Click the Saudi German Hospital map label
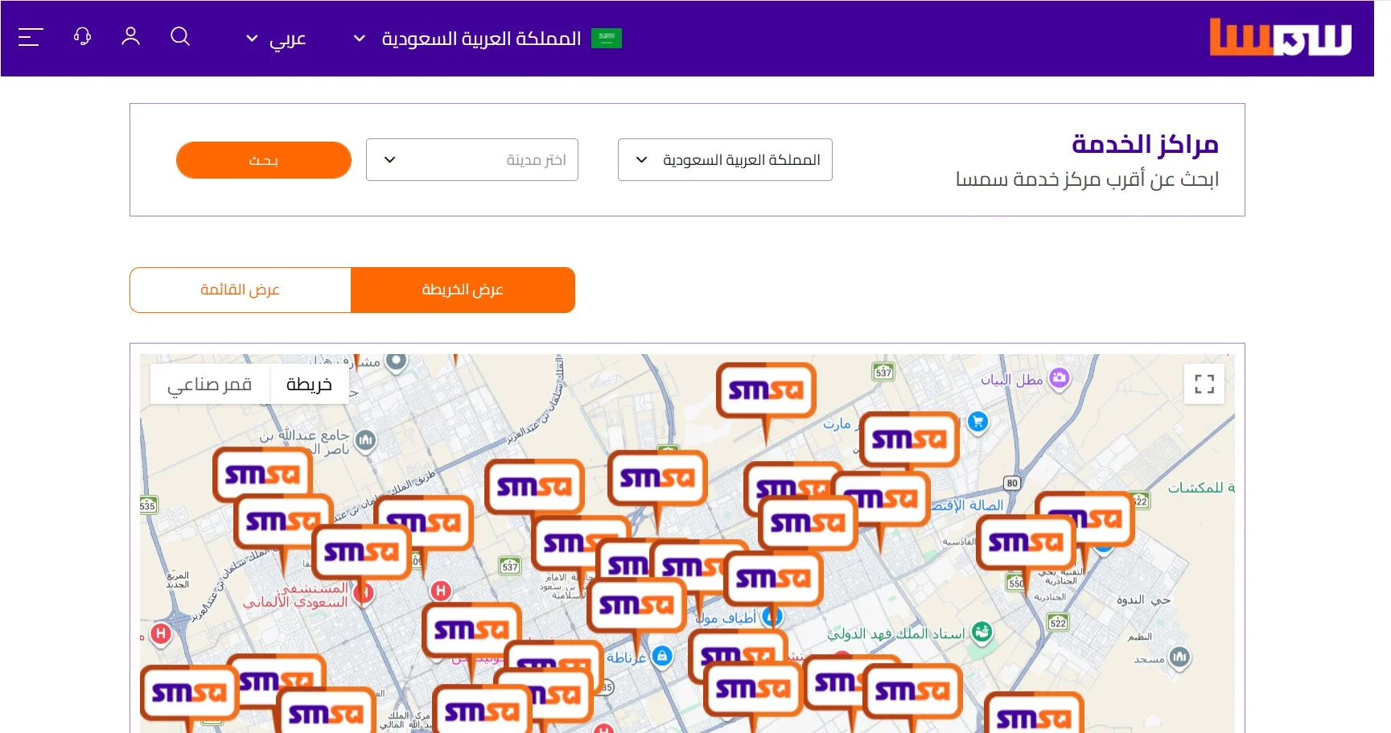 point(298,595)
